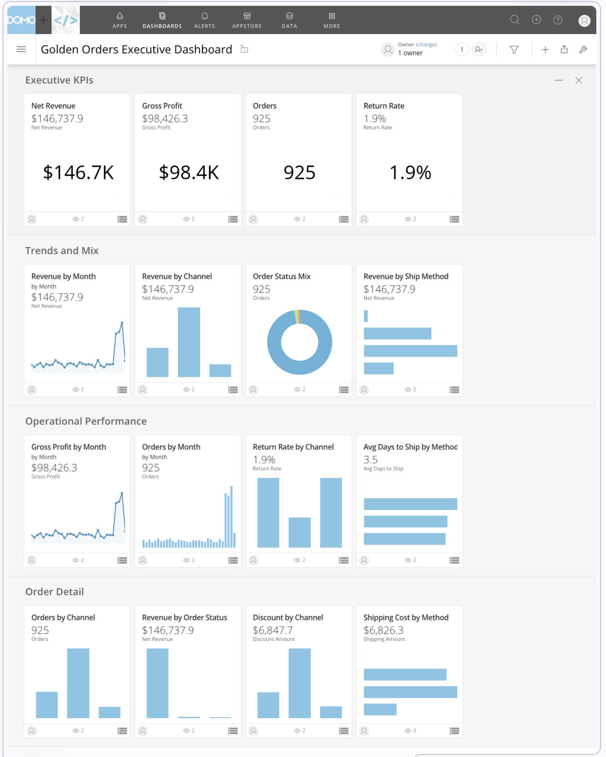Click the owner change link
The height and width of the screenshot is (757, 606).
pos(426,45)
